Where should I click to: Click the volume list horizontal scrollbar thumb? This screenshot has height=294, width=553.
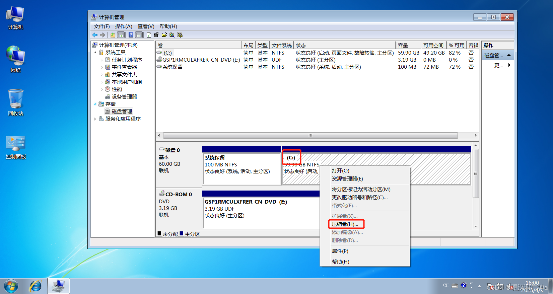[x=310, y=136]
